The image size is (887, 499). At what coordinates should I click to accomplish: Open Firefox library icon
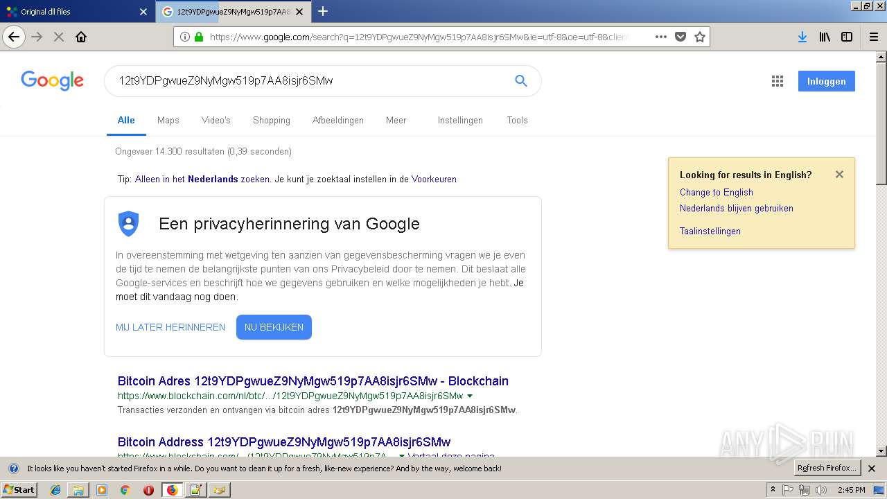click(x=825, y=37)
